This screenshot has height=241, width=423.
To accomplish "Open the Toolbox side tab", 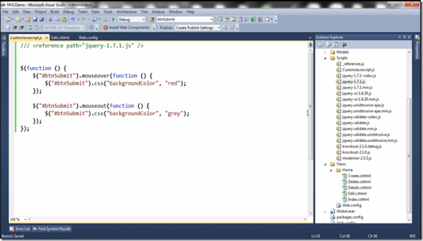I will point(3,45).
